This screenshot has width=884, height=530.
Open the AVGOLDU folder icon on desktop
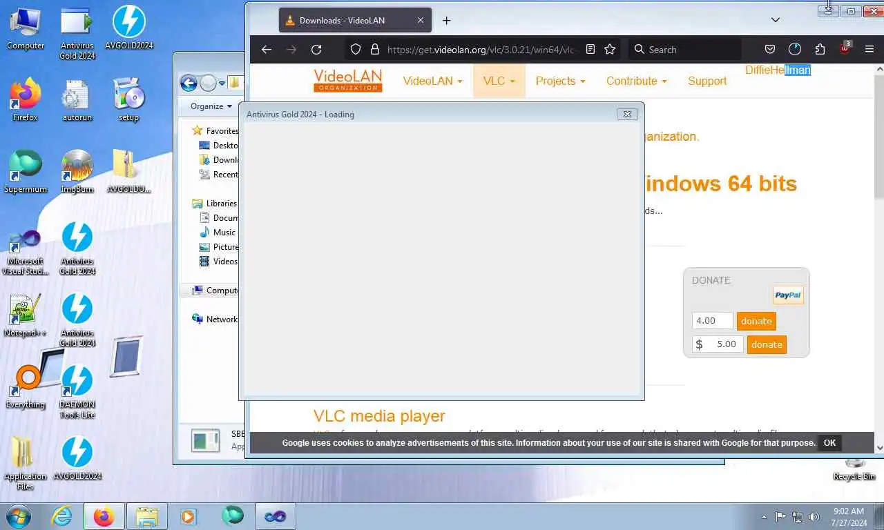click(128, 173)
